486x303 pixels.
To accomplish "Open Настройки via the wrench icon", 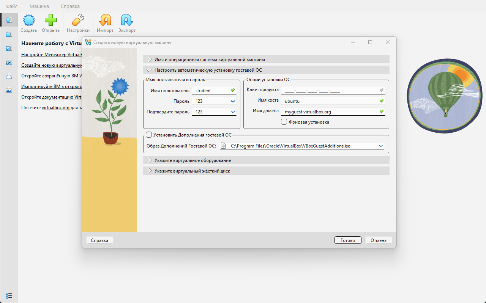I will 78,20.
